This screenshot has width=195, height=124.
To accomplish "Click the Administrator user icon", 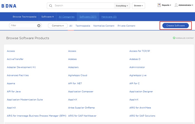I will tap(176, 5).
